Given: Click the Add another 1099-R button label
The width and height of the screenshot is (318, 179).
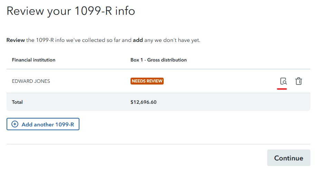Looking at the screenshot, I should click(x=48, y=124).
